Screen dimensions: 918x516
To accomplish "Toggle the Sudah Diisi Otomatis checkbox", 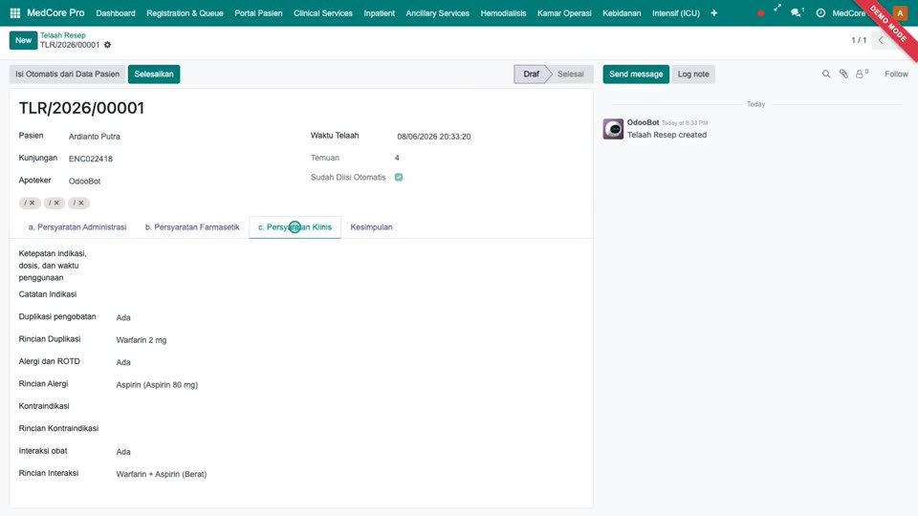I will [399, 178].
